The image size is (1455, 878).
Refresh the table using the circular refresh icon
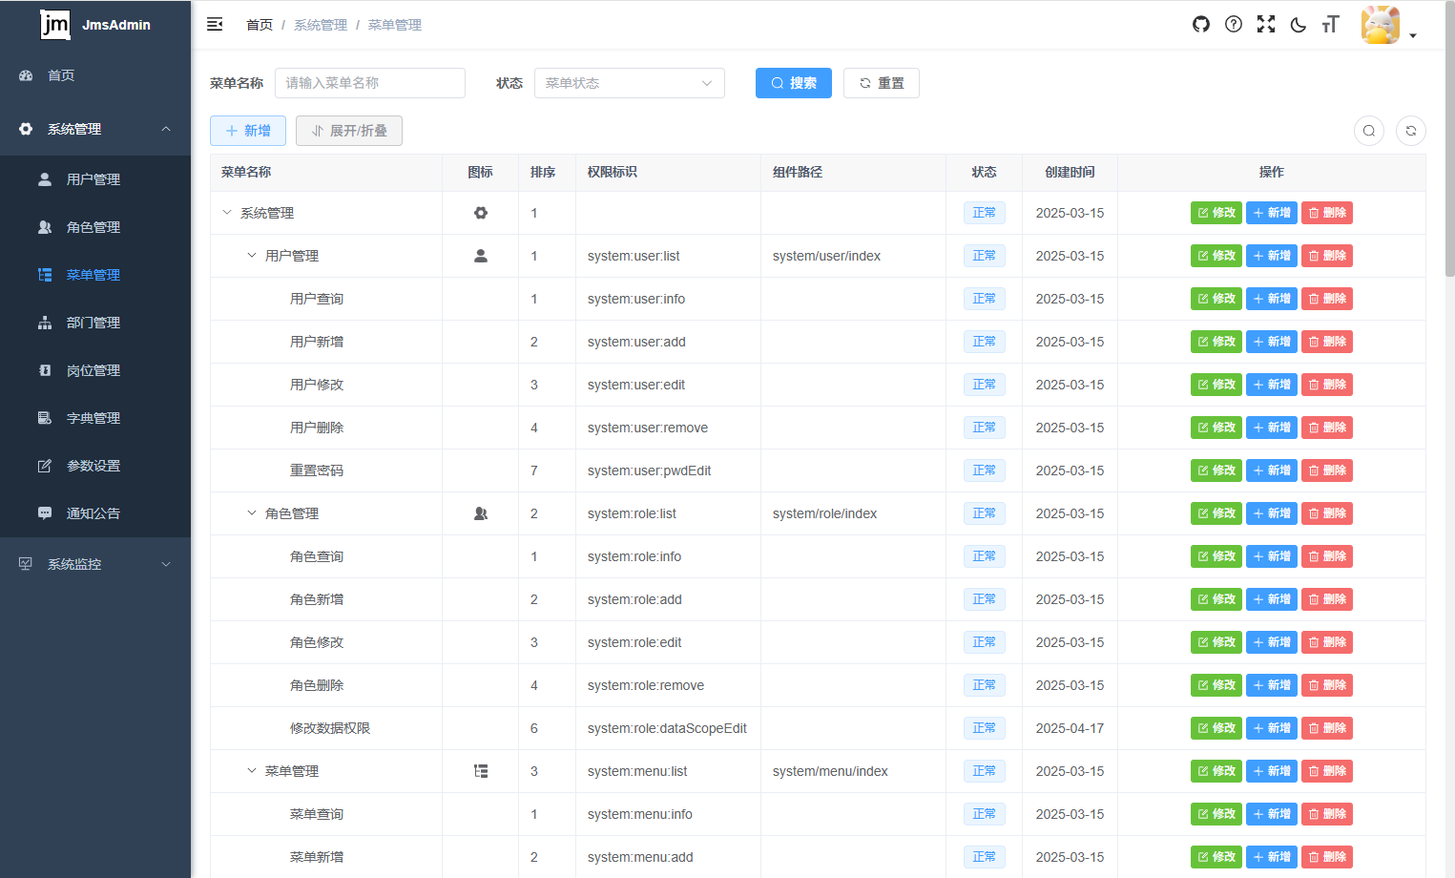1411,131
